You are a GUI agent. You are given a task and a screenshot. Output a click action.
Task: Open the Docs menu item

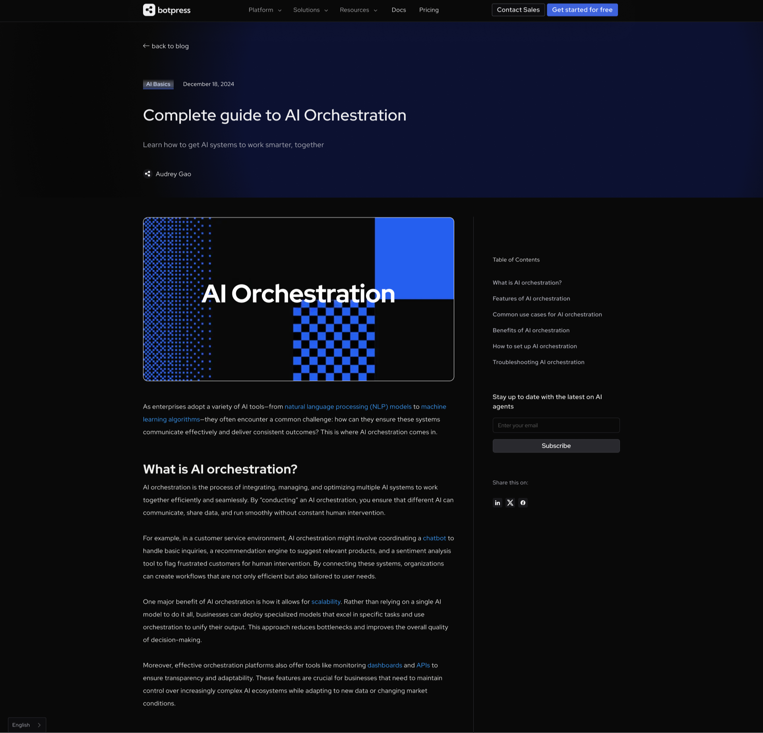pyautogui.click(x=399, y=10)
